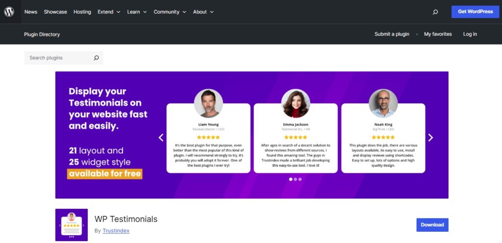Open the site search magnifier icon
This screenshot has height=243, width=502.
[435, 12]
